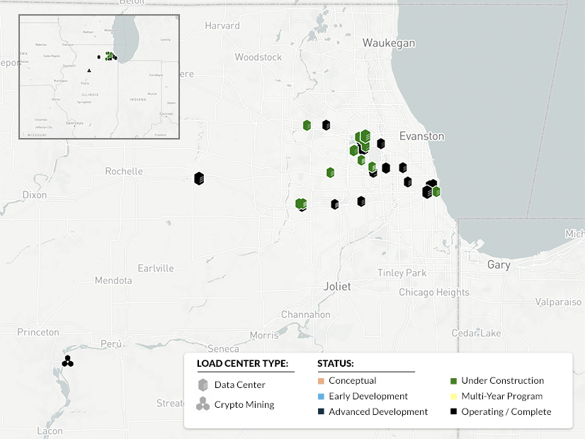Image resolution: width=585 pixels, height=439 pixels.
Task: Select the black data center marker near Rochelle
Action: point(198,178)
